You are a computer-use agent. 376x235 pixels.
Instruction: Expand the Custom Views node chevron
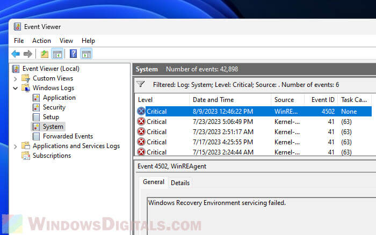point(16,79)
